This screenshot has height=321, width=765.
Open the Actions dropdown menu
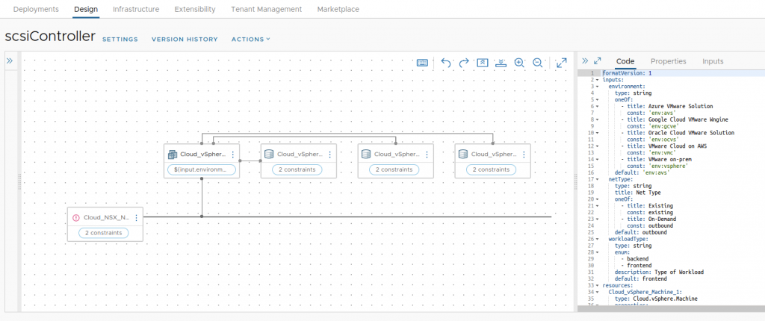(250, 39)
